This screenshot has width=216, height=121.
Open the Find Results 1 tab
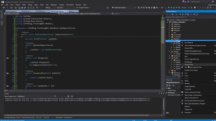(x=68, y=117)
